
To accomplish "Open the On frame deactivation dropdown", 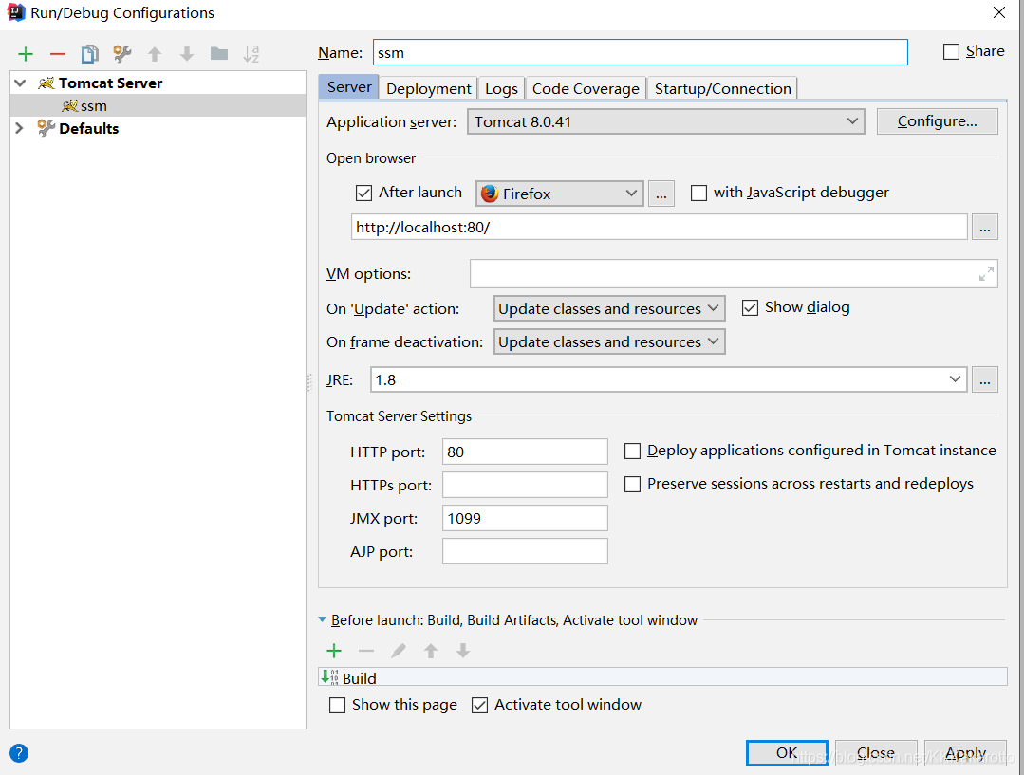I will [x=609, y=341].
